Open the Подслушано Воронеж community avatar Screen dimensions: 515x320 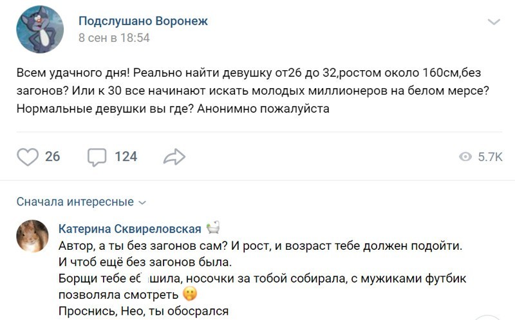40,30
